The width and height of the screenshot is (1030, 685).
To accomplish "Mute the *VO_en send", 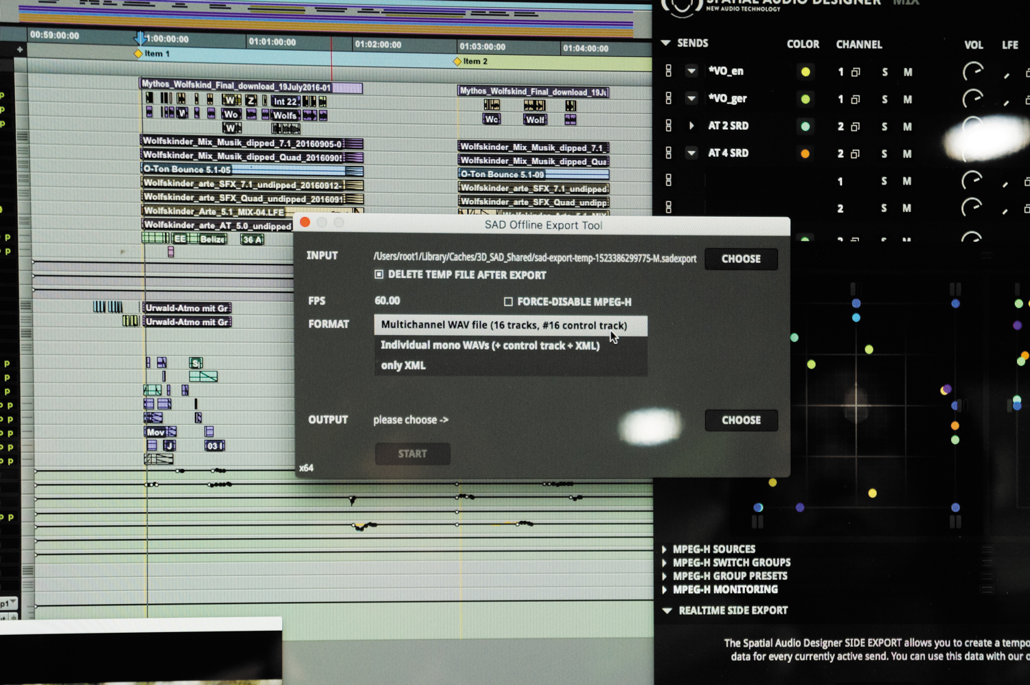I will click(908, 72).
